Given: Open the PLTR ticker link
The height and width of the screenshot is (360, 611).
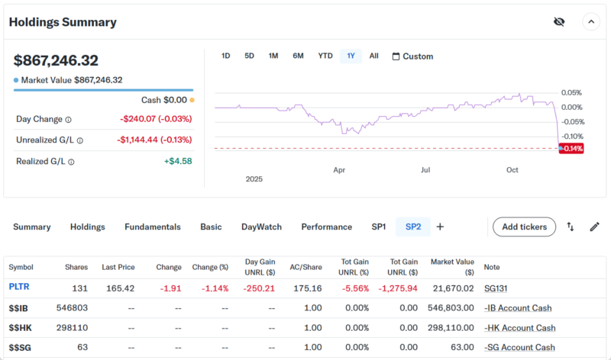Looking at the screenshot, I should tap(19, 288).
